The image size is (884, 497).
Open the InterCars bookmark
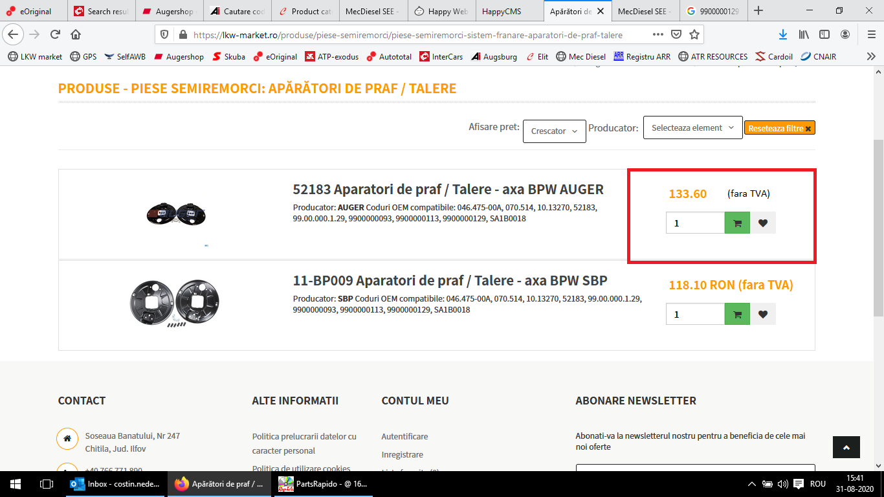[441, 56]
